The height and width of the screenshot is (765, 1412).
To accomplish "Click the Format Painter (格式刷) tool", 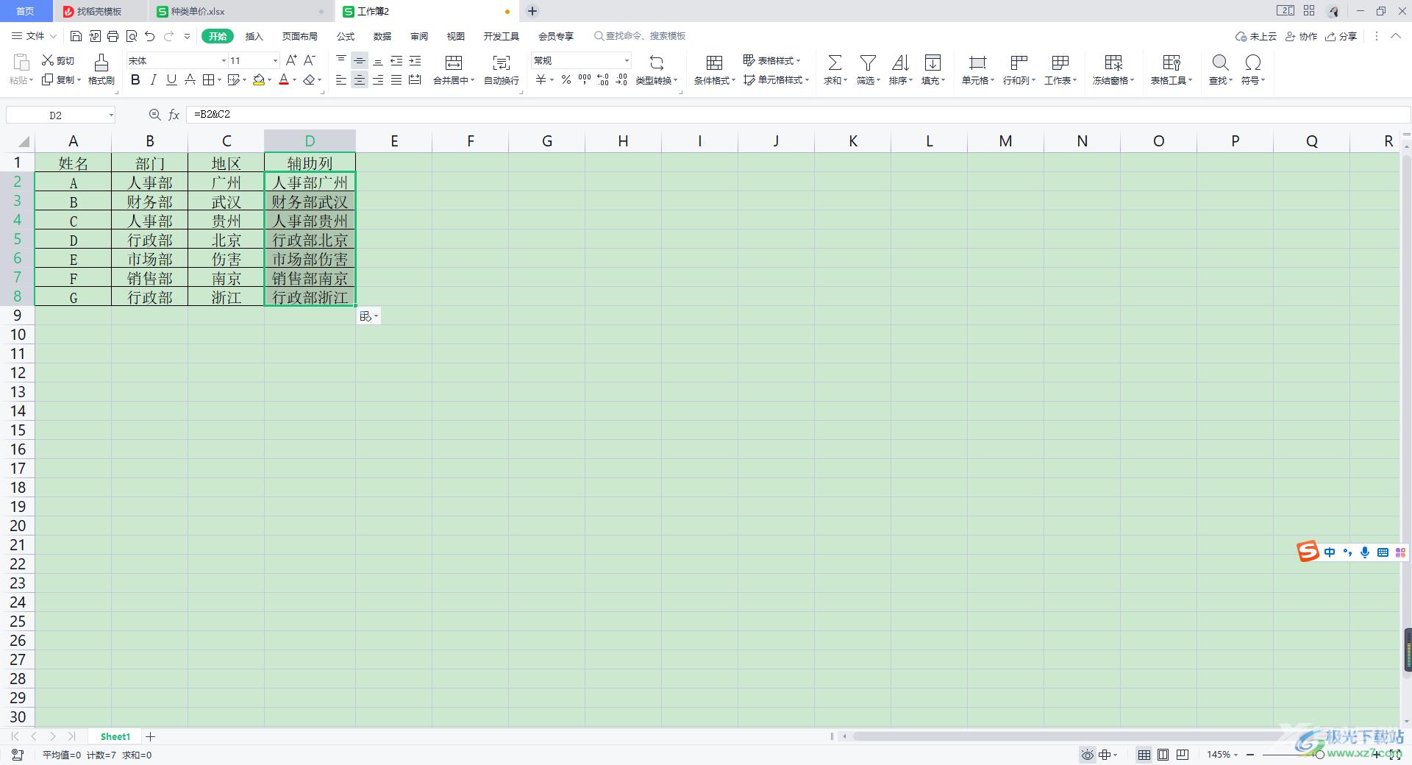I will (x=101, y=70).
